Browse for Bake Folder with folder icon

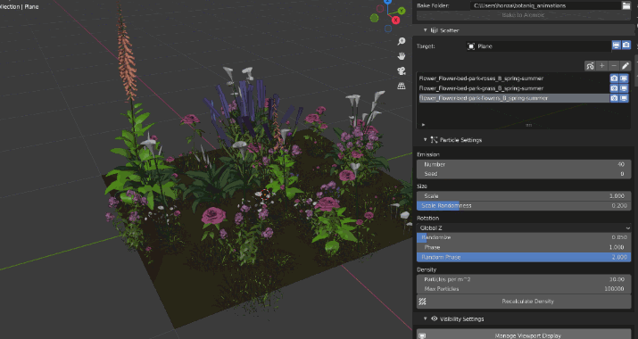coord(626,5)
